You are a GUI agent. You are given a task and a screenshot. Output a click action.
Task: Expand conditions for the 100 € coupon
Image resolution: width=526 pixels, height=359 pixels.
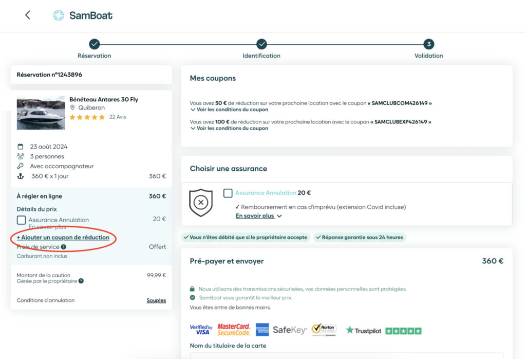(x=229, y=129)
